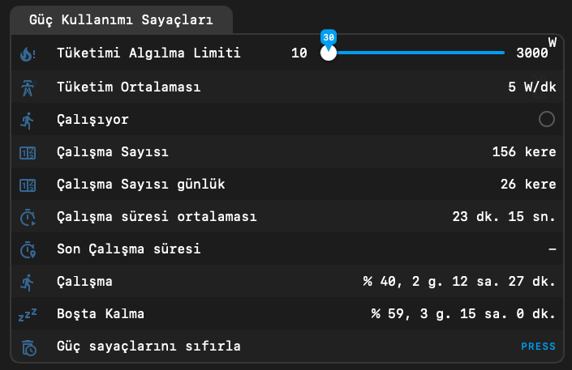Click the timer icon for Son Çalışma süresi
The height and width of the screenshot is (370, 572).
tap(28, 250)
